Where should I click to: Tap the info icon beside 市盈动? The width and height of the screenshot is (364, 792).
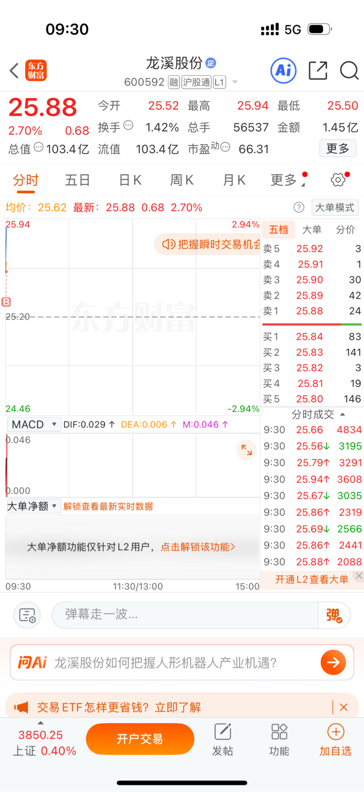point(226,147)
